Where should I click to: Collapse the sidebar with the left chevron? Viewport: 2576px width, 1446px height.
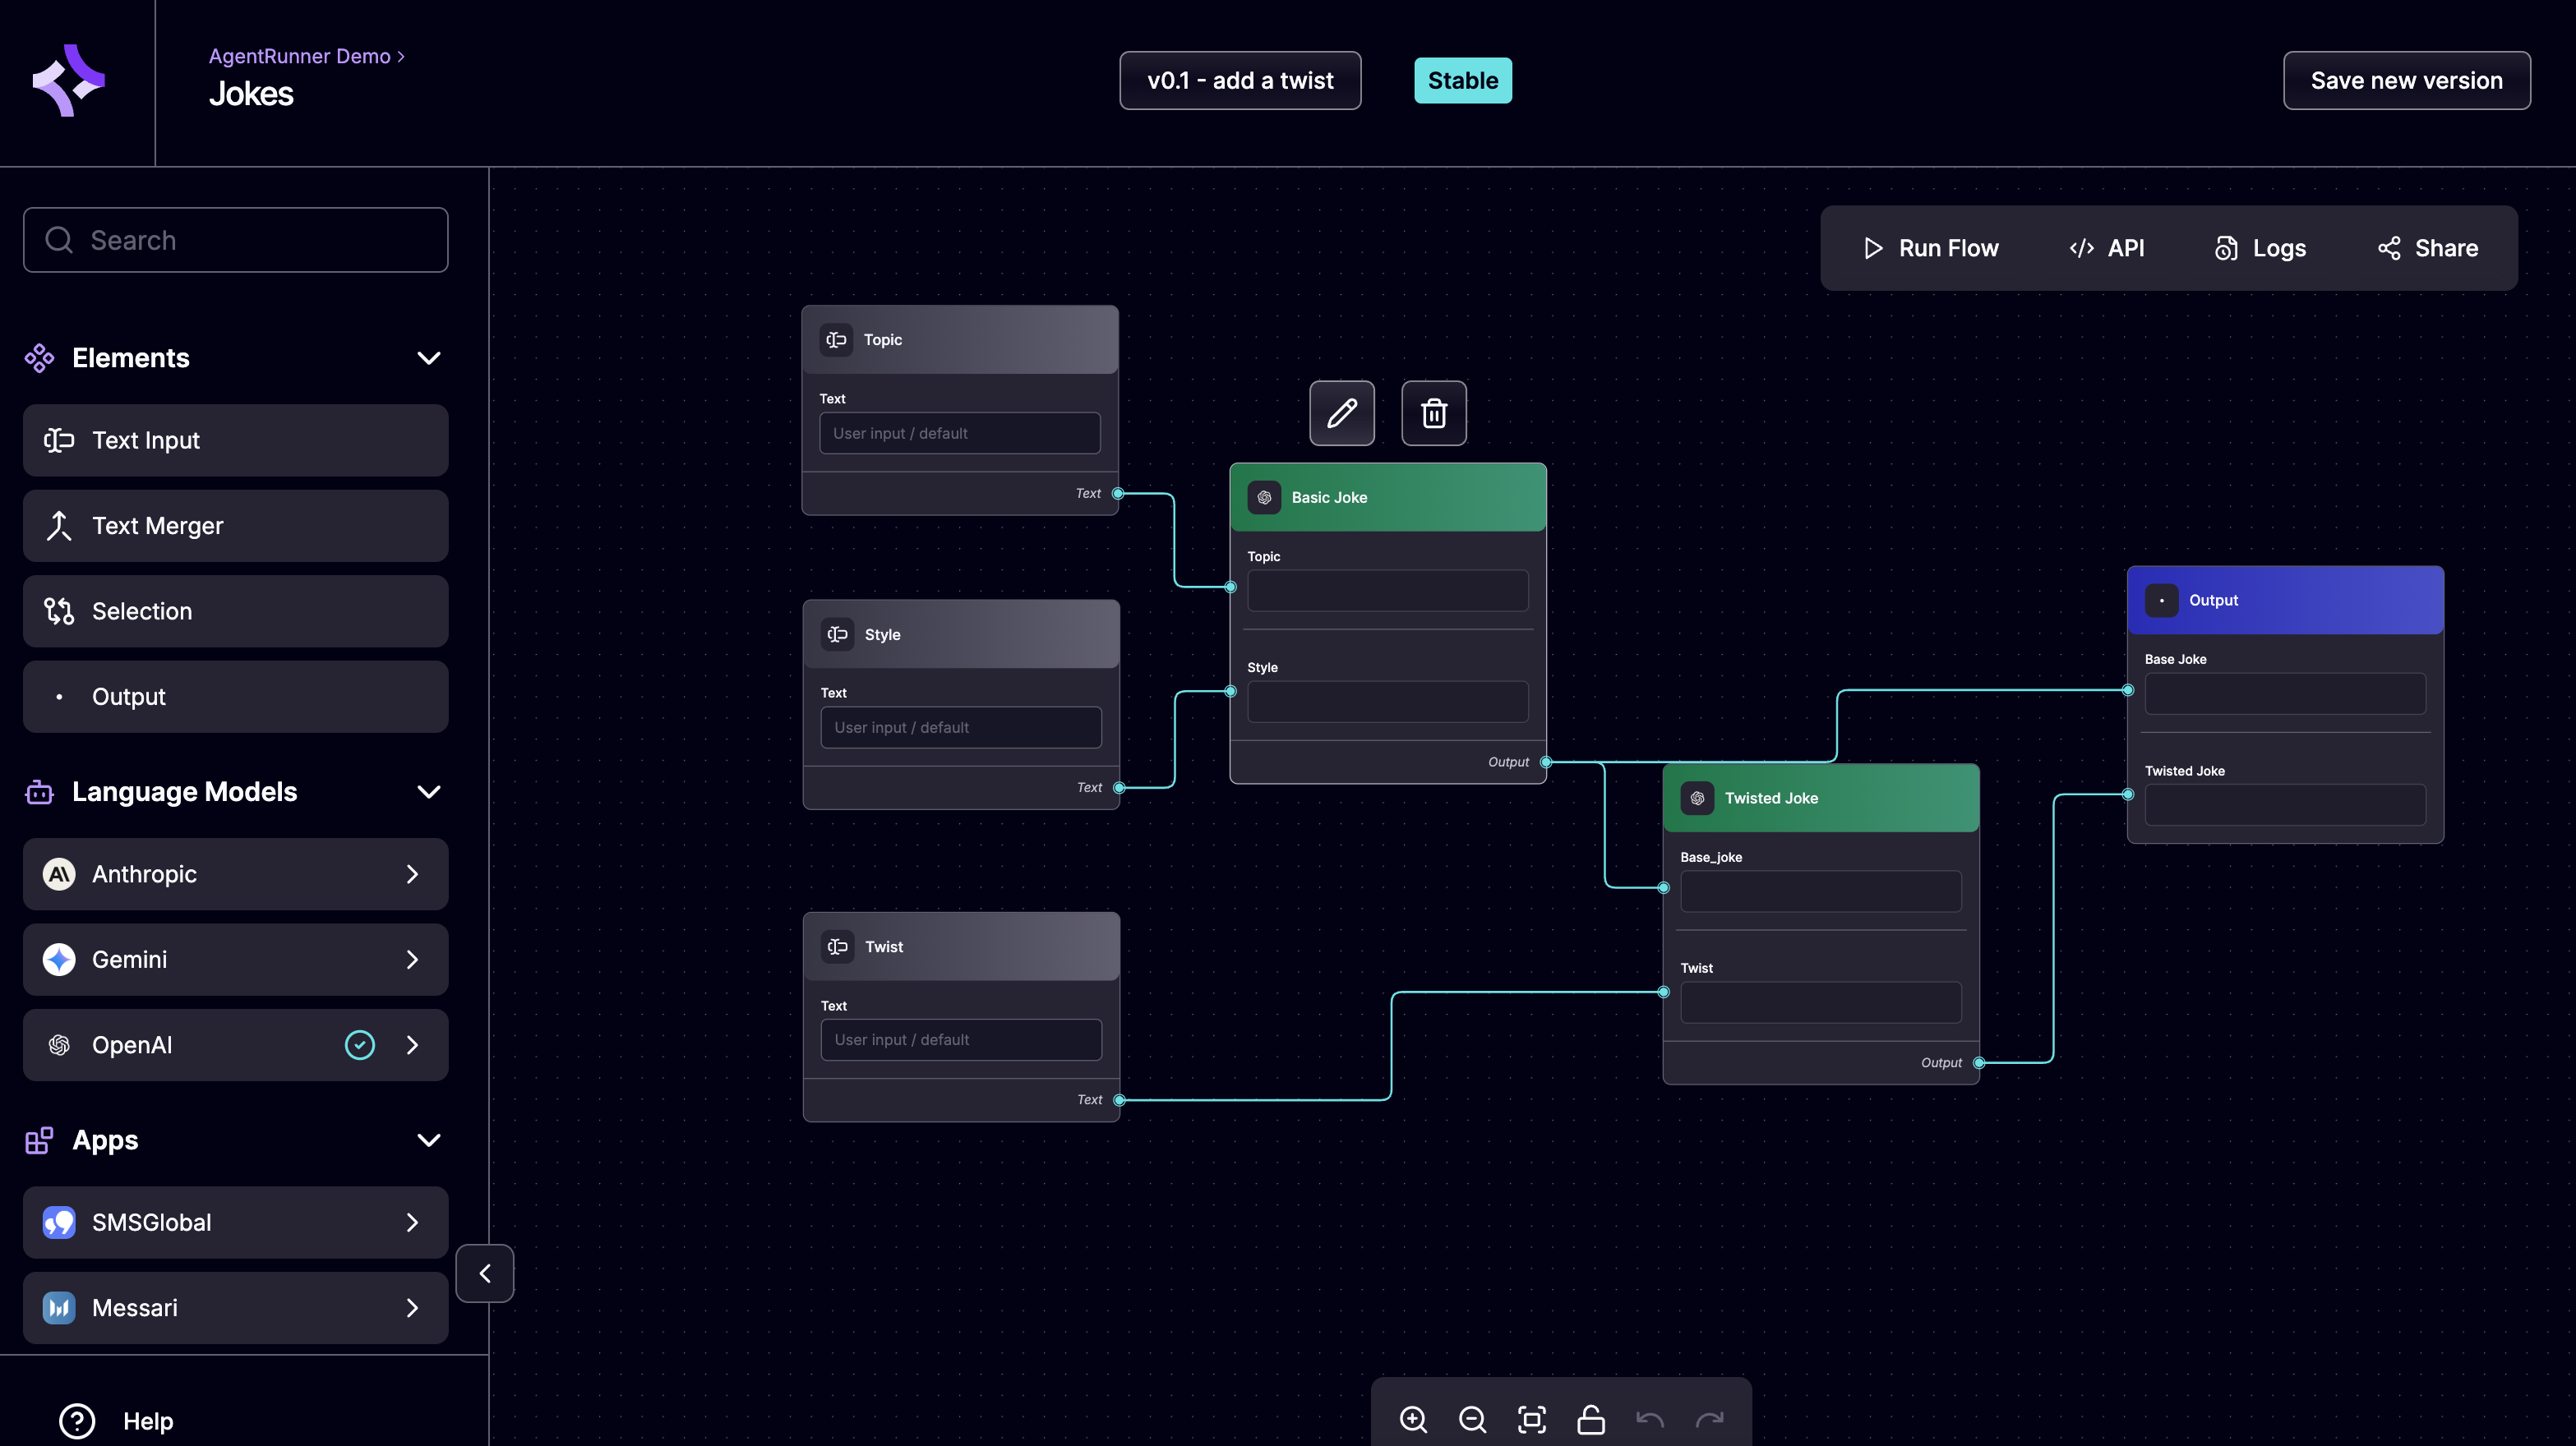[x=485, y=1273]
